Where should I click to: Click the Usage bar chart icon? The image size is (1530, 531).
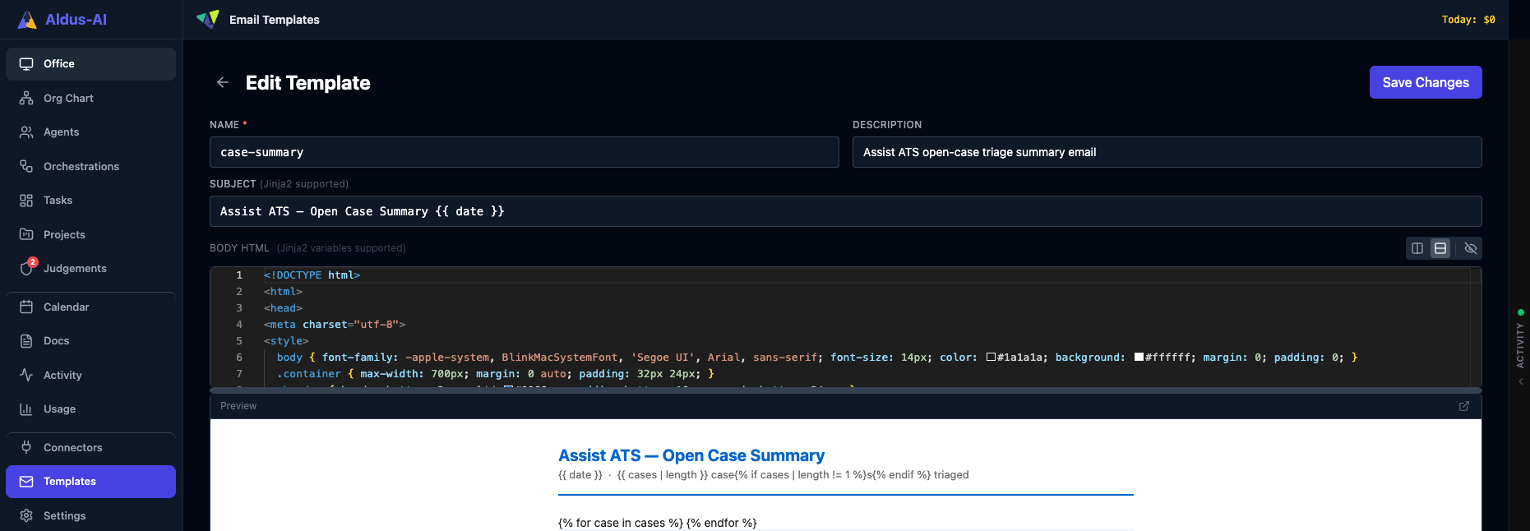coord(26,409)
